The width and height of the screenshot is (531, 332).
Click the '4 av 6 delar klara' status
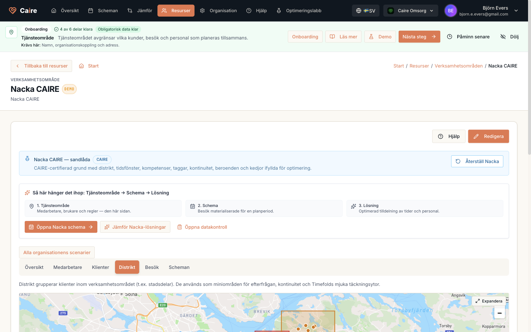[x=73, y=29]
